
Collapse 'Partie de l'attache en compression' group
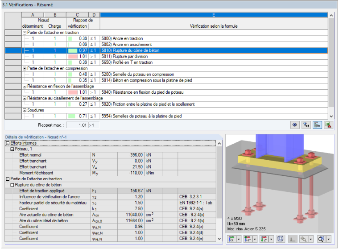tap(25, 68)
